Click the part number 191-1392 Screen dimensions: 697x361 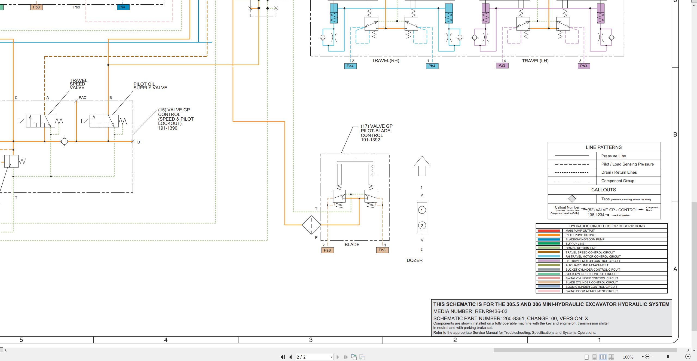[370, 140]
